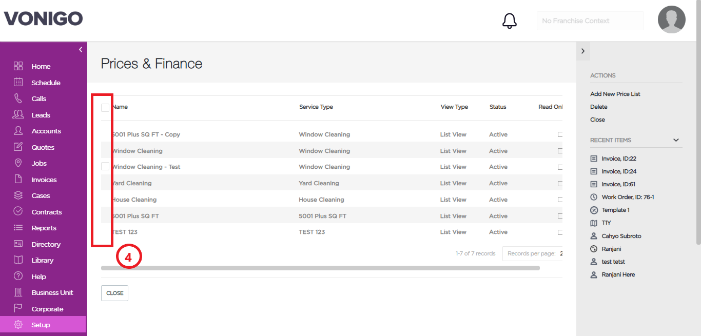Screen dimensions: 701x336
Task: Click invoice icon beside Invoice, ID:22
Action: (594, 159)
